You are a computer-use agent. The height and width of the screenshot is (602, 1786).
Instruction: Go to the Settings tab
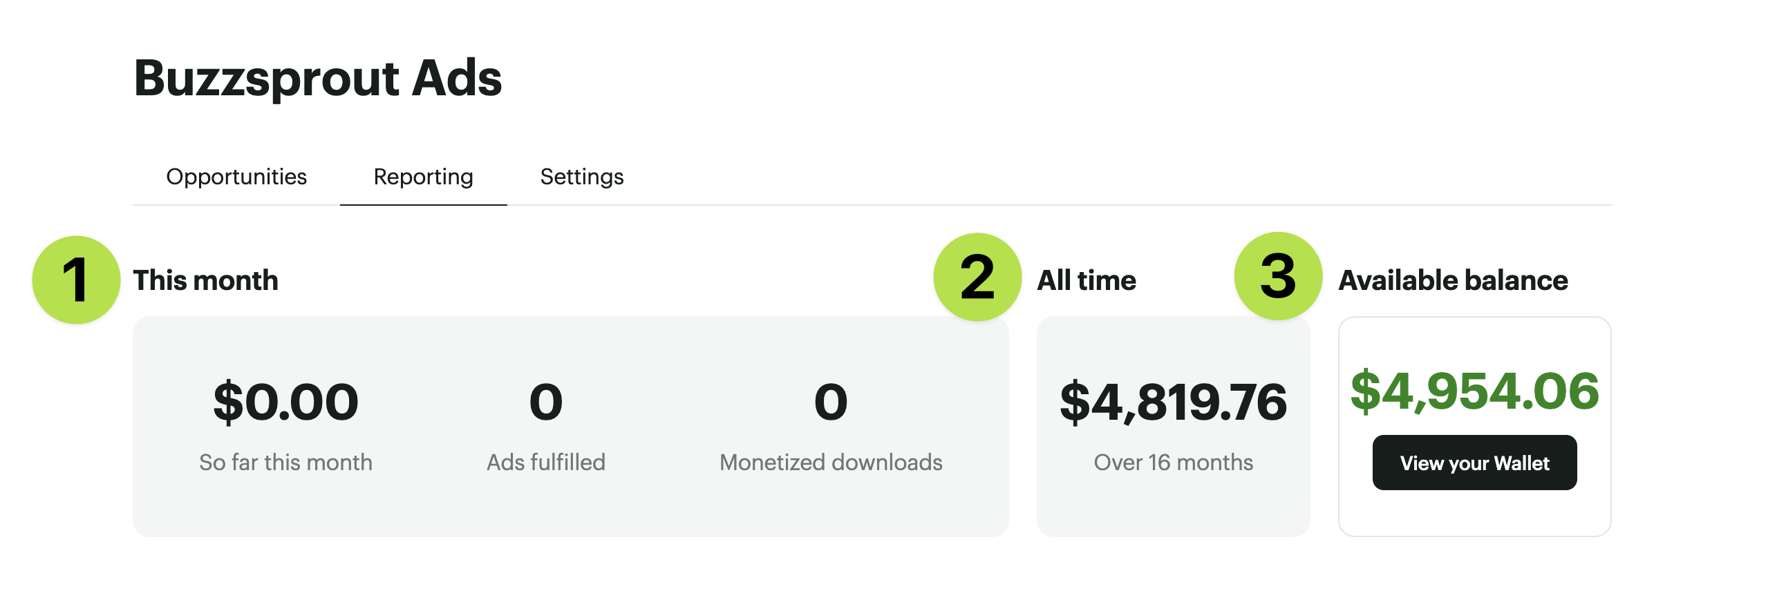582,177
